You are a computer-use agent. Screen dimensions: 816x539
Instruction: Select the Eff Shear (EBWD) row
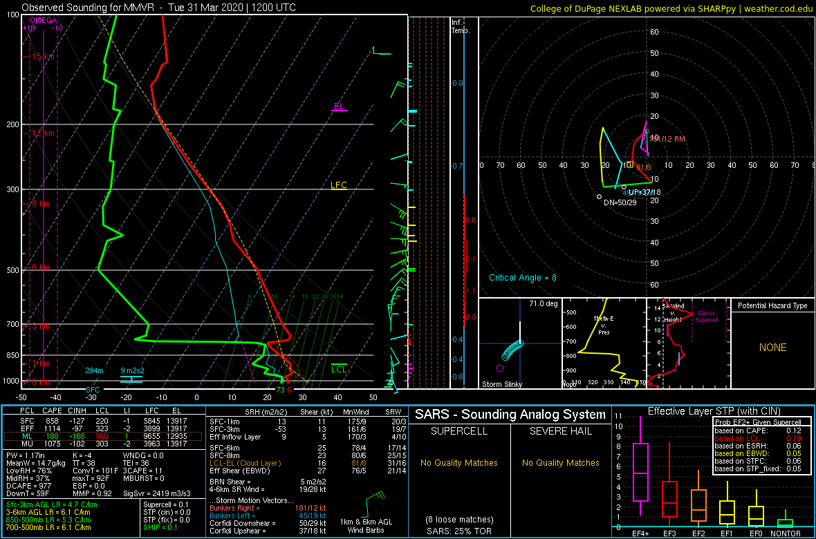[x=307, y=471]
